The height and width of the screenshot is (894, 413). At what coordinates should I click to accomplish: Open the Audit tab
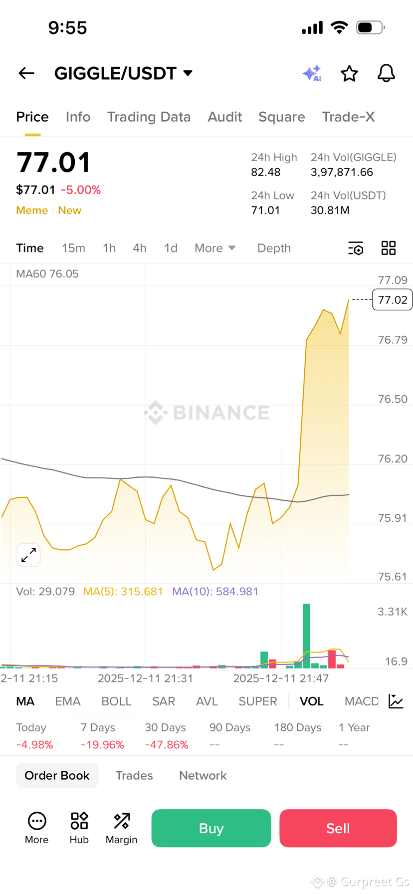(x=224, y=117)
